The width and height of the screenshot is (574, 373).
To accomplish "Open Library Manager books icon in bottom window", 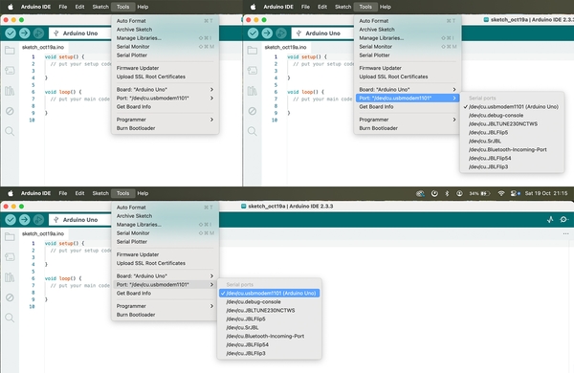I will pyautogui.click(x=10, y=277).
